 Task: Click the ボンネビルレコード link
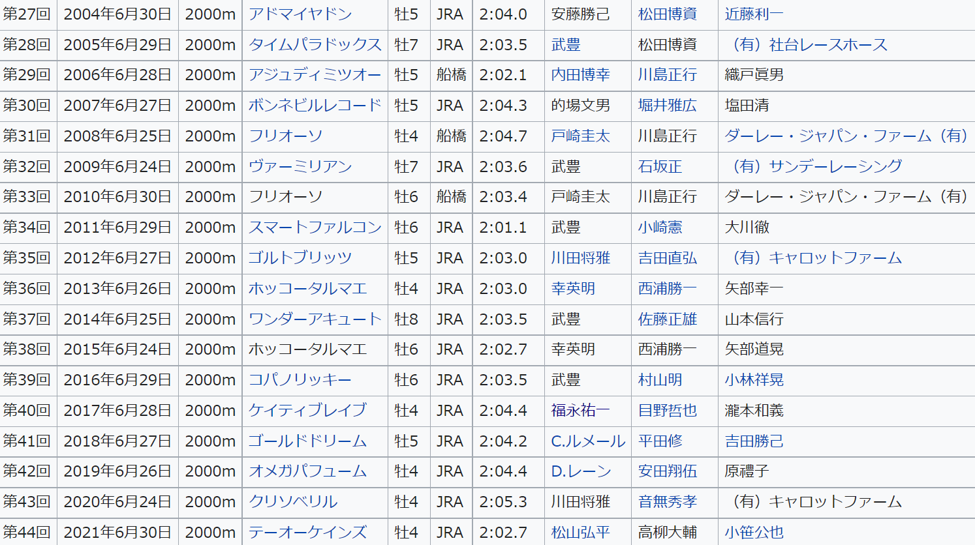tap(315, 105)
